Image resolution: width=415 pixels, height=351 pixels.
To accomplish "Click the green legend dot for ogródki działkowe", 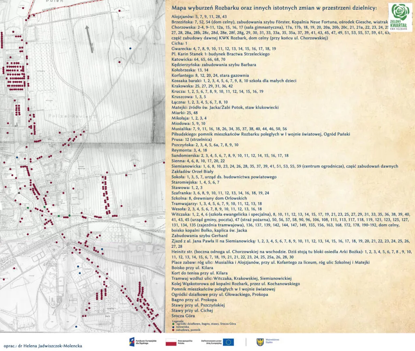I will 173,324.
